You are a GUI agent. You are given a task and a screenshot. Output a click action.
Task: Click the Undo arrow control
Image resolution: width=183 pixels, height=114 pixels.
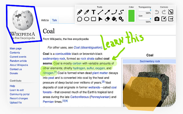coord(157,12)
